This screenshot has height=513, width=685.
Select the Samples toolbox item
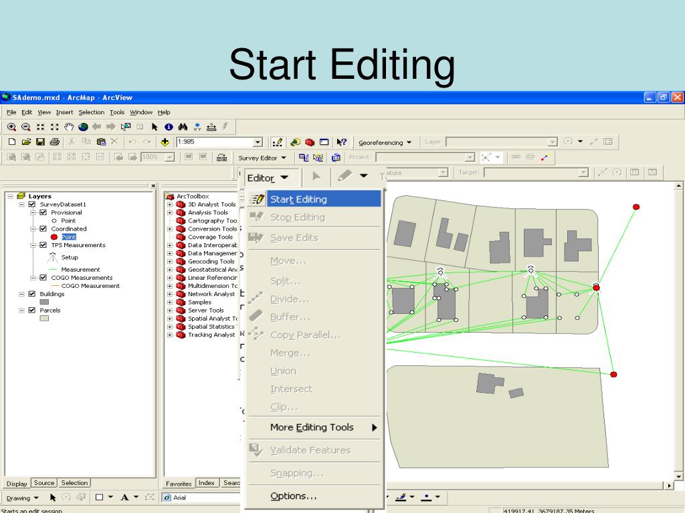tap(199, 302)
